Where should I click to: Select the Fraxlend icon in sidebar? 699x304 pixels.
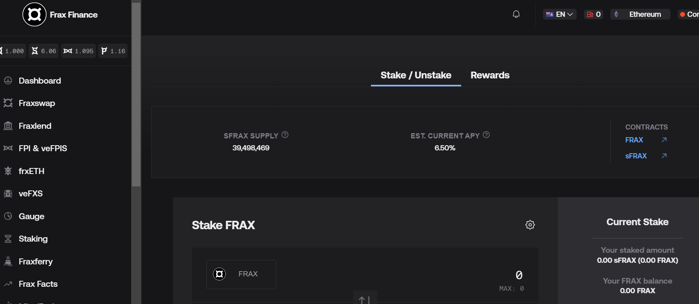(x=8, y=126)
